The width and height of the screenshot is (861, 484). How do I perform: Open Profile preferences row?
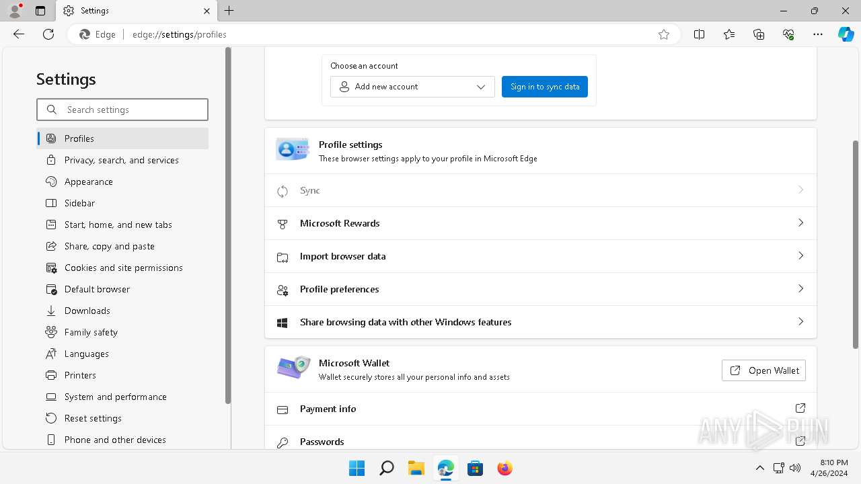click(541, 289)
